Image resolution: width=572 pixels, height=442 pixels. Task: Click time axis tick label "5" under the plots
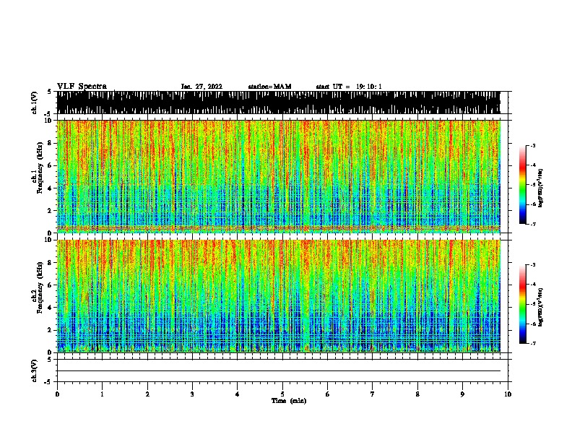pos(282,394)
